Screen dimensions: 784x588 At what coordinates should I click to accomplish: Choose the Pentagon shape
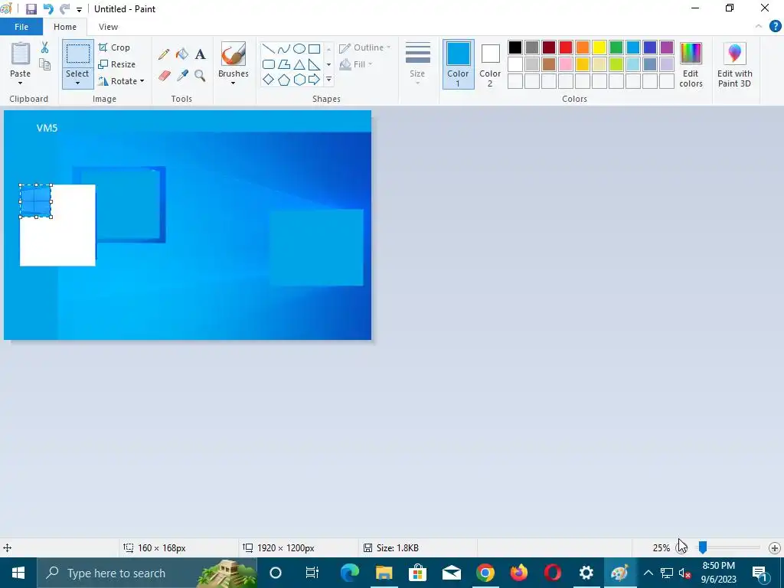click(x=284, y=80)
